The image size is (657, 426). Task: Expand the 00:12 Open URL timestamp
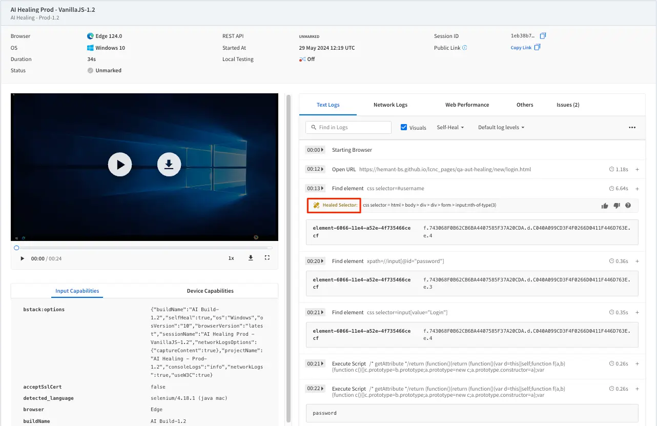click(x=315, y=169)
